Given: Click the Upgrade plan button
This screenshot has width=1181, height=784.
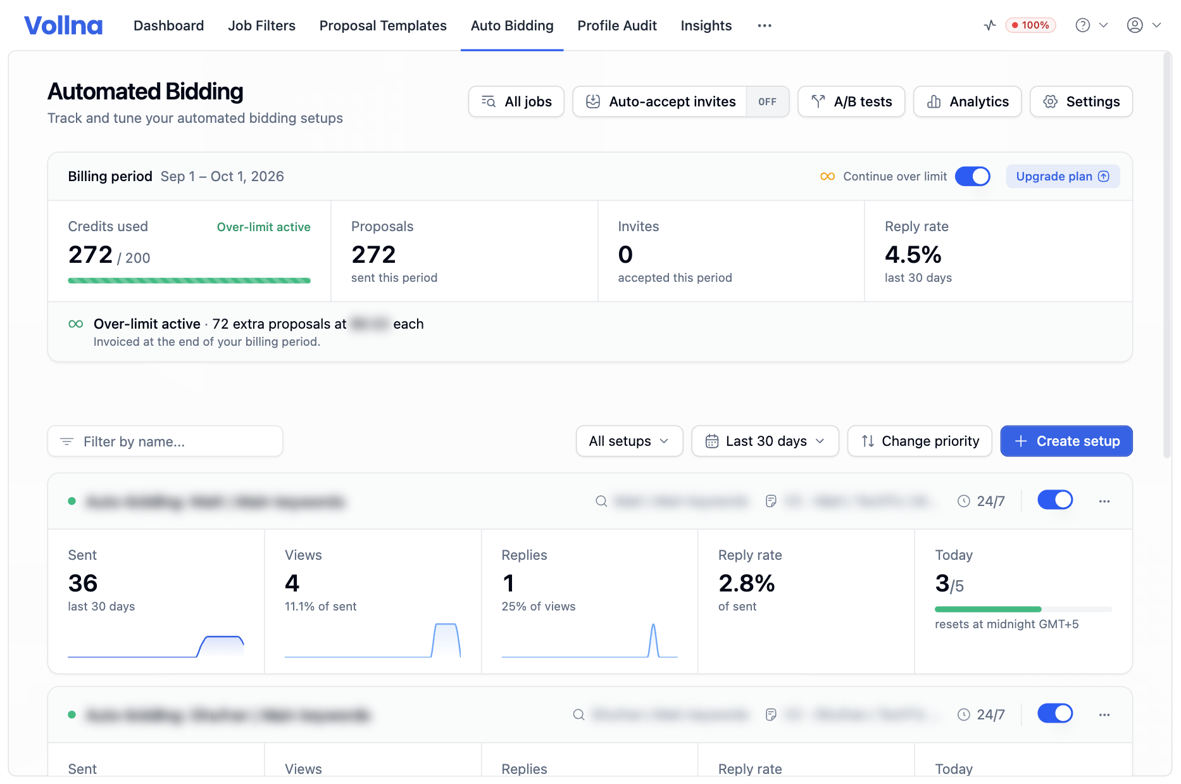Looking at the screenshot, I should coord(1063,177).
